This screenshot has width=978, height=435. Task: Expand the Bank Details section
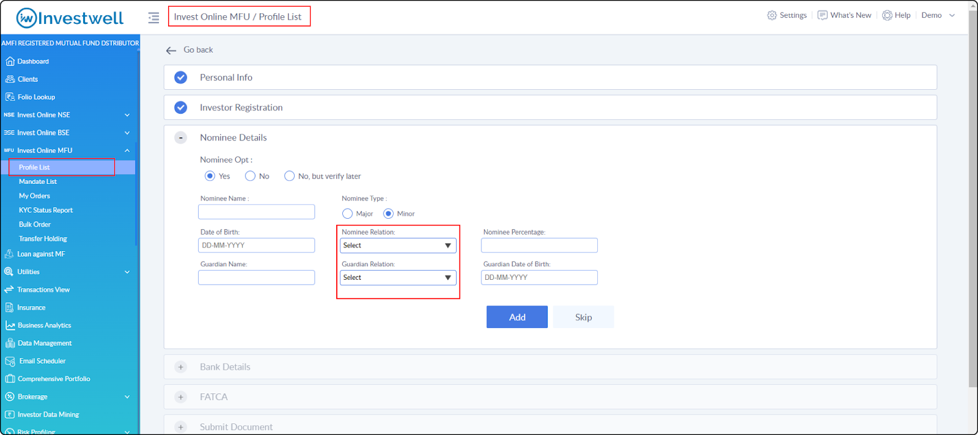(x=181, y=367)
